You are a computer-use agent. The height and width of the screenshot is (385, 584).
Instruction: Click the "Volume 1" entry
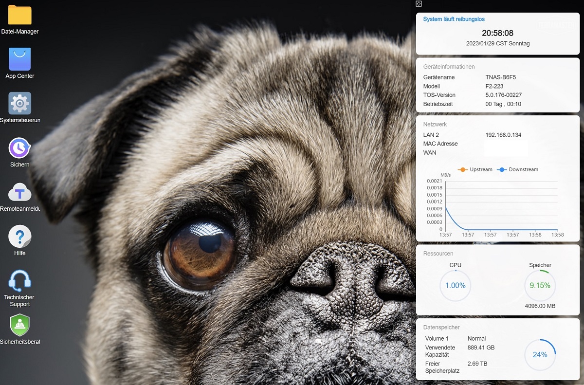pos(437,338)
